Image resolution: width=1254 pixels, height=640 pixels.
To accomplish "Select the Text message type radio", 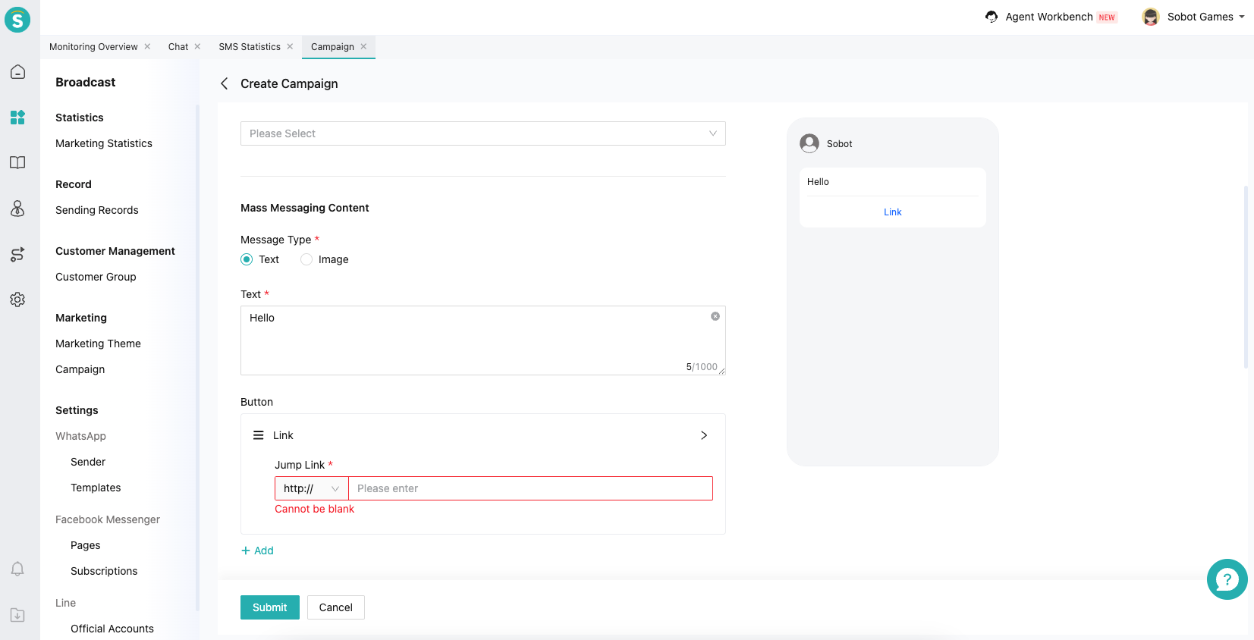I will point(247,259).
